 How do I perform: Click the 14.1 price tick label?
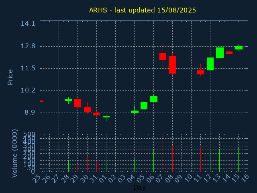tap(28, 24)
